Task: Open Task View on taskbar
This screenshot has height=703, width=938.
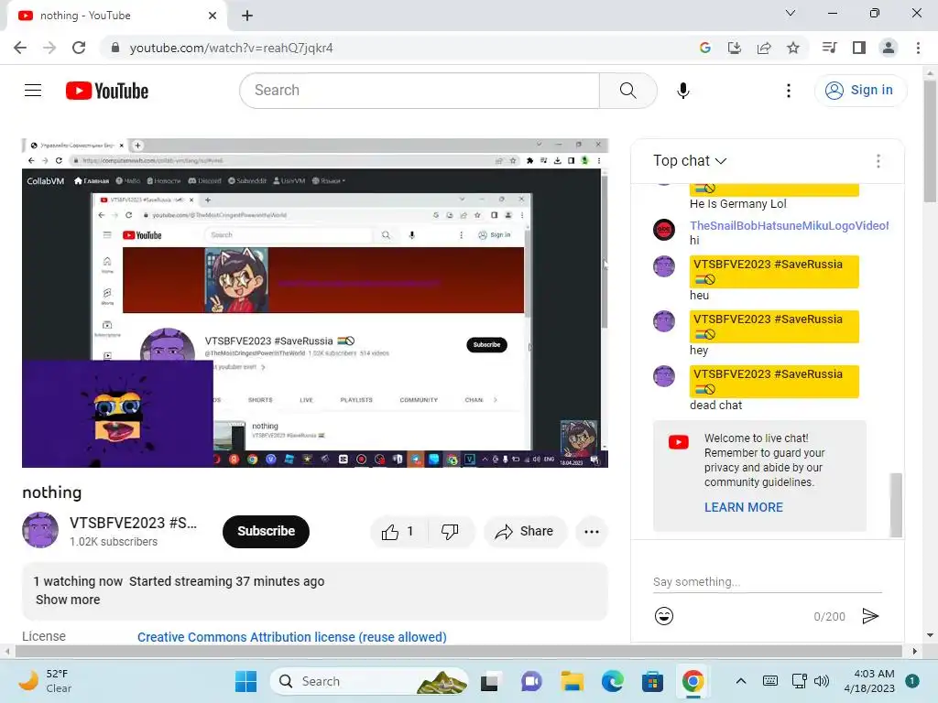Action: coord(490,681)
